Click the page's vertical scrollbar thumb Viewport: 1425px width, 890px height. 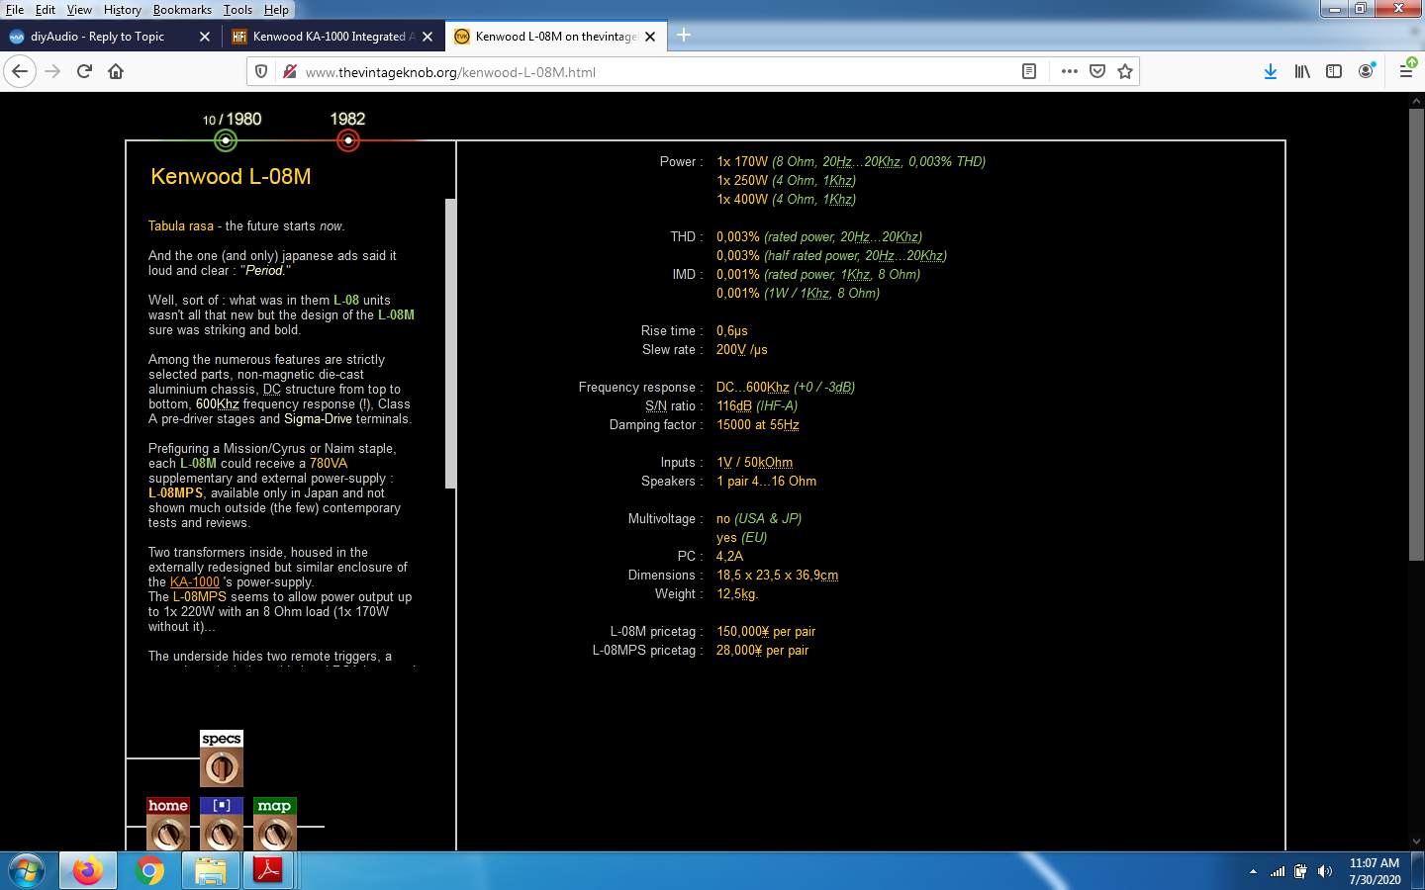[1416, 336]
